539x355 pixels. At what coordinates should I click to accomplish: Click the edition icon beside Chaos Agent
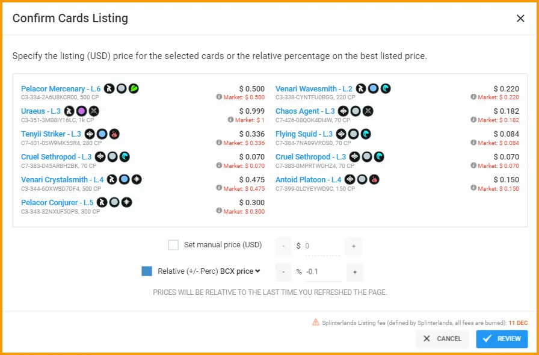click(x=343, y=111)
